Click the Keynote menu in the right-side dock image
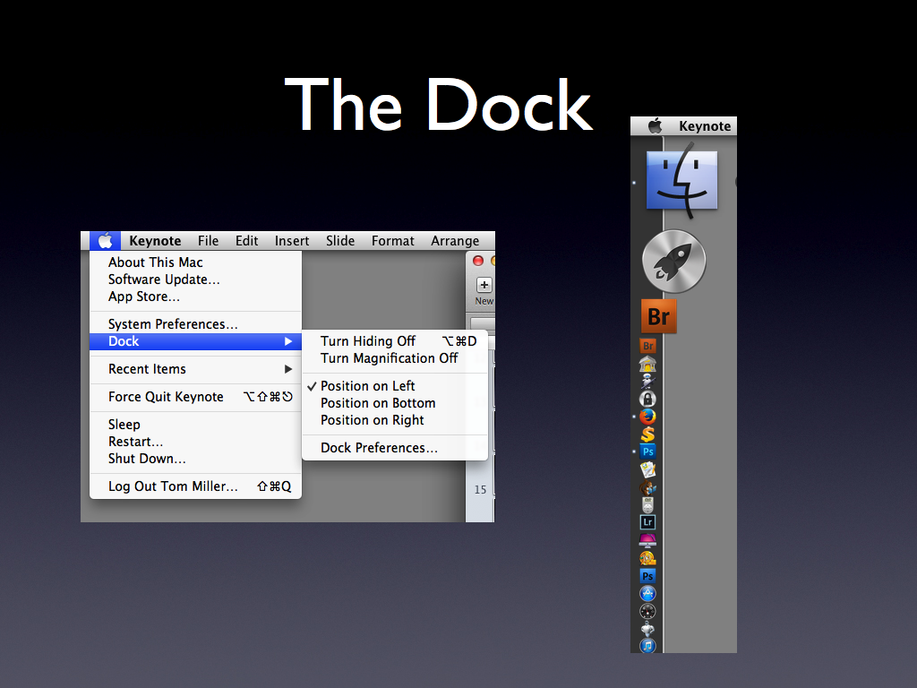Image resolution: width=917 pixels, height=688 pixels. coord(705,125)
